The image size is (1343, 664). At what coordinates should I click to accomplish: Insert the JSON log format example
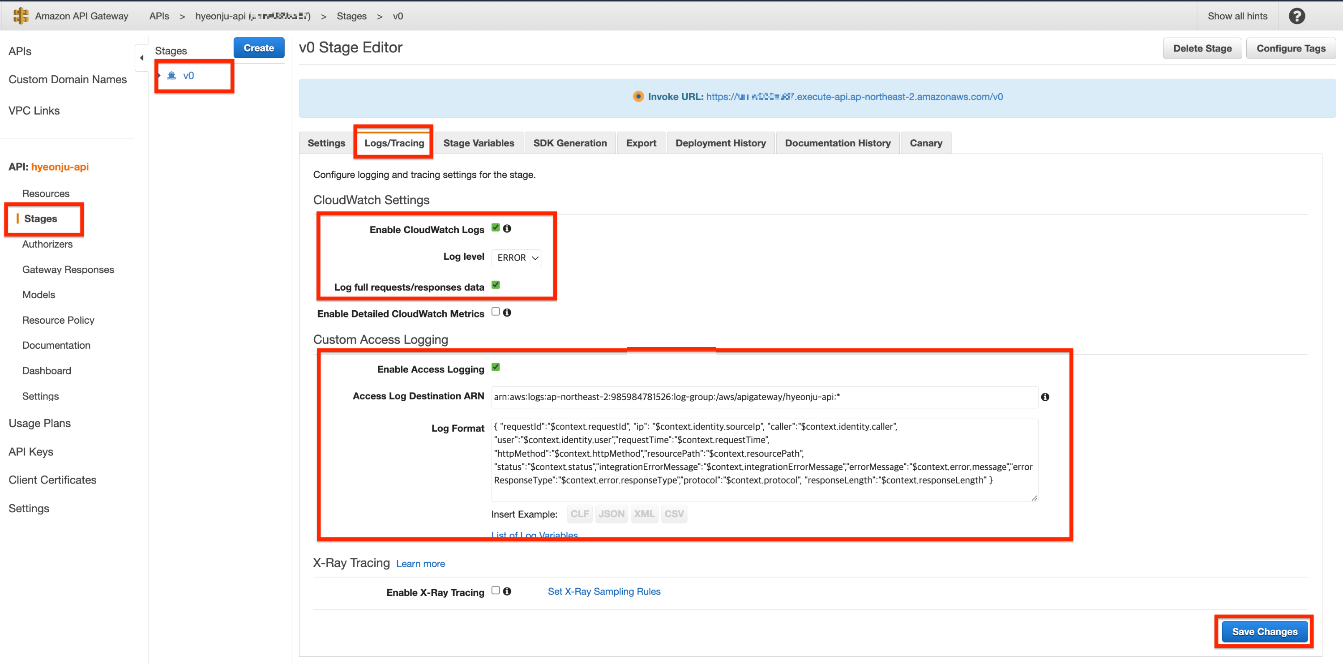tap(611, 514)
